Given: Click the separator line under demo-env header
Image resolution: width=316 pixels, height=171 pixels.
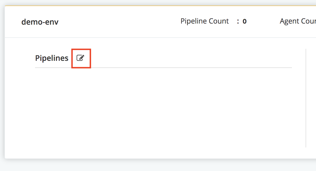Looking at the screenshot, I should tap(160, 37).
